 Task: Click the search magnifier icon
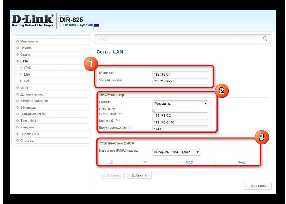tap(265, 39)
